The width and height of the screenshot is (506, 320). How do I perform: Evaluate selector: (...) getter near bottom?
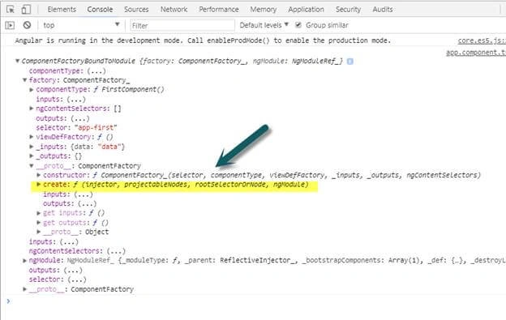[x=58, y=279]
